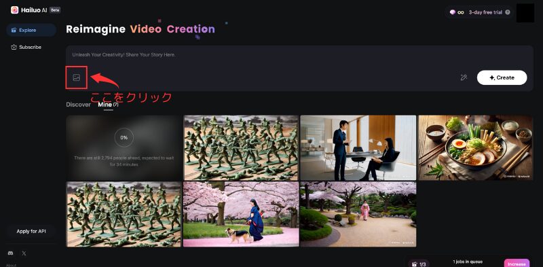
Task: Click the help question mark beside free trial
Action: (x=508, y=12)
